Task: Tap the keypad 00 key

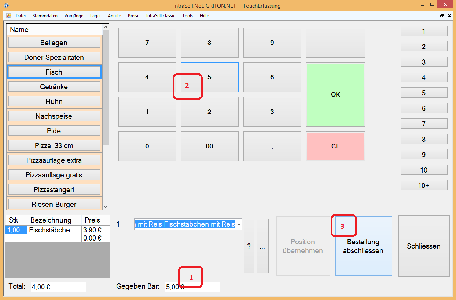Action: tap(209, 146)
